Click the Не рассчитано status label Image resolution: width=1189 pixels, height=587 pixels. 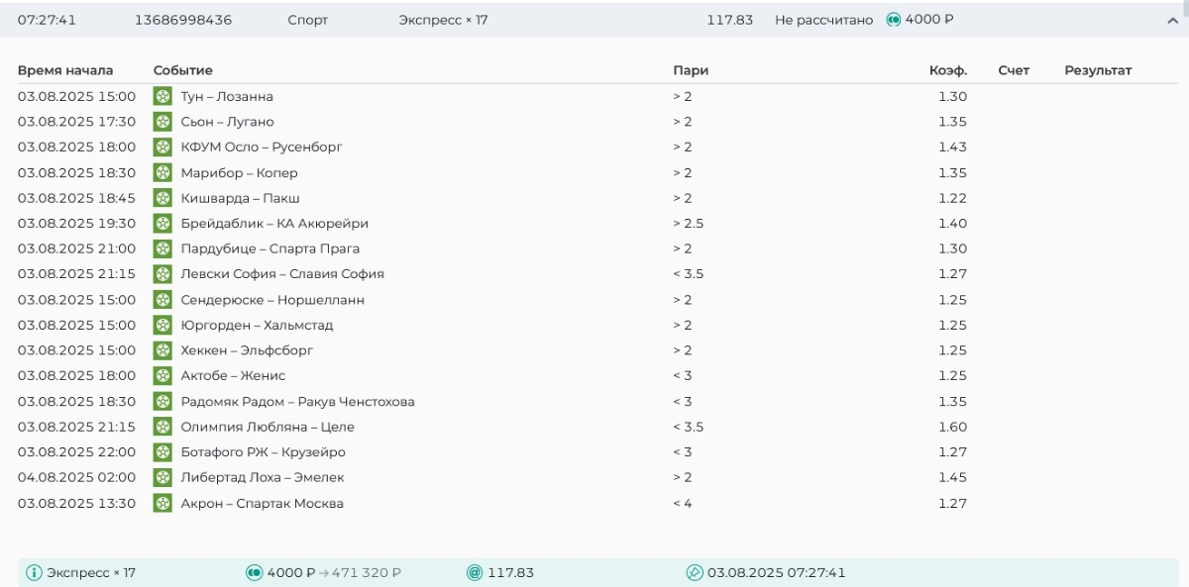(x=823, y=20)
